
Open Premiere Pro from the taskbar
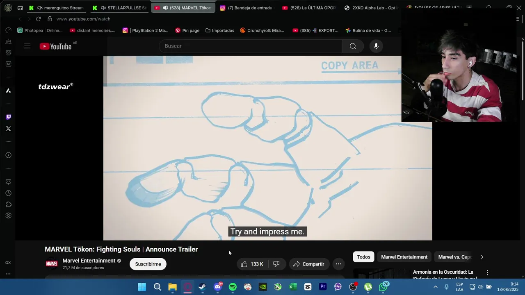coord(323,287)
